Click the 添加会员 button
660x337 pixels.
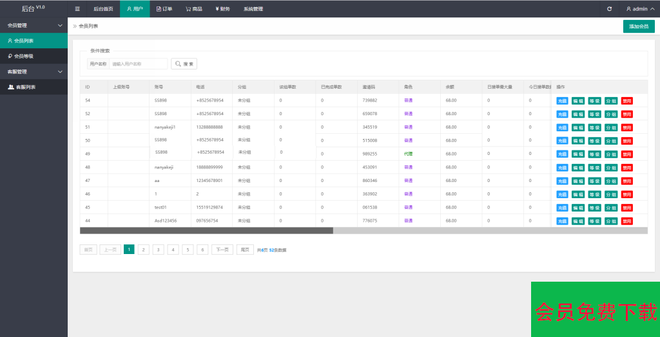click(x=639, y=26)
